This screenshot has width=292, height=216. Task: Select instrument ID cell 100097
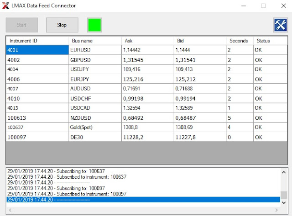tap(37, 137)
